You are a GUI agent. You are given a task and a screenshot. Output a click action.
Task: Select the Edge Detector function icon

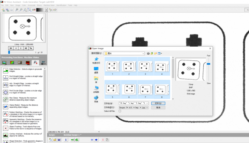point(6,71)
